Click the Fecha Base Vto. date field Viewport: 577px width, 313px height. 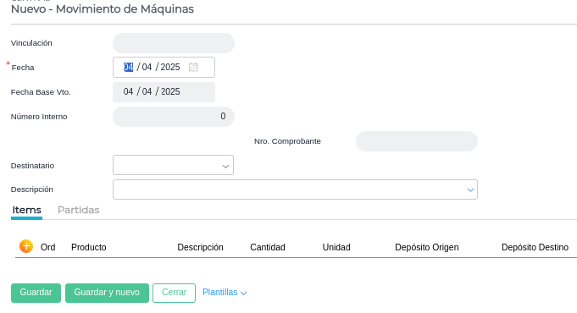[164, 92]
